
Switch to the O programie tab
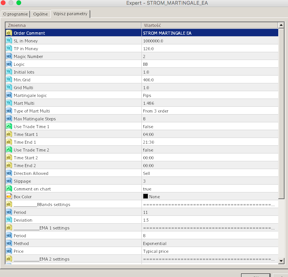coord(15,14)
